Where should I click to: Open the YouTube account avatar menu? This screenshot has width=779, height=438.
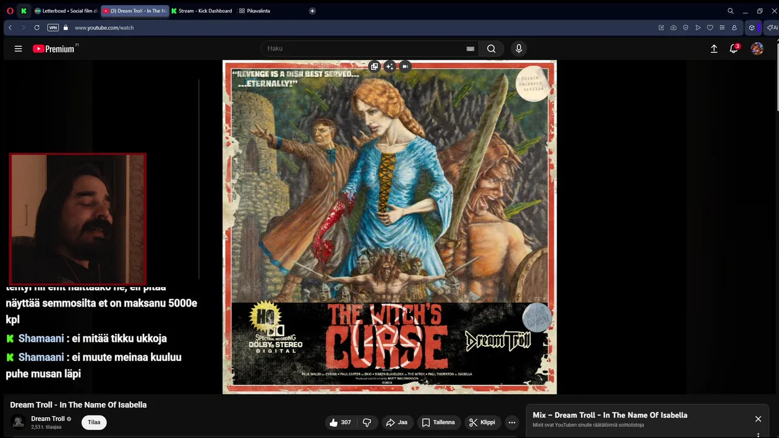point(757,49)
